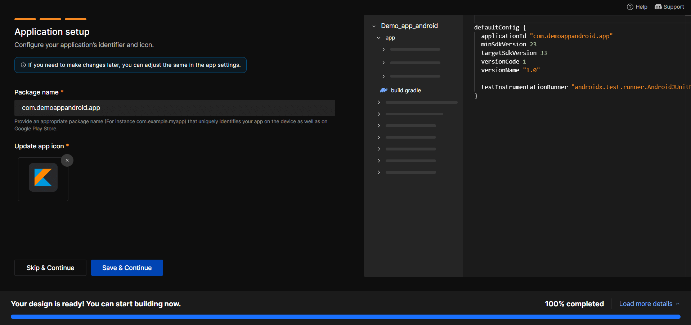Open the build.gradle file
The image size is (691, 325).
406,90
